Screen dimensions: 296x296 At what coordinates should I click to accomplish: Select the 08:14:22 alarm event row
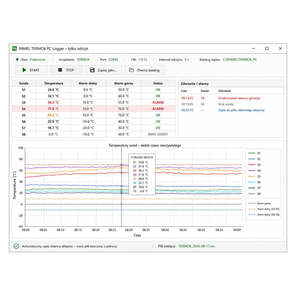click(231, 98)
